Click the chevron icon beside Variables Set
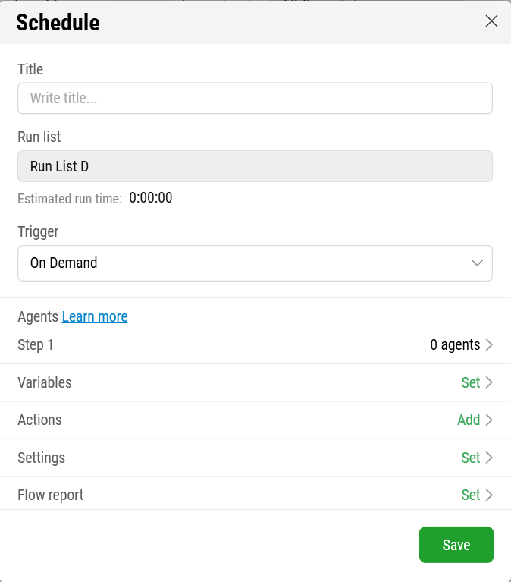 [489, 382]
